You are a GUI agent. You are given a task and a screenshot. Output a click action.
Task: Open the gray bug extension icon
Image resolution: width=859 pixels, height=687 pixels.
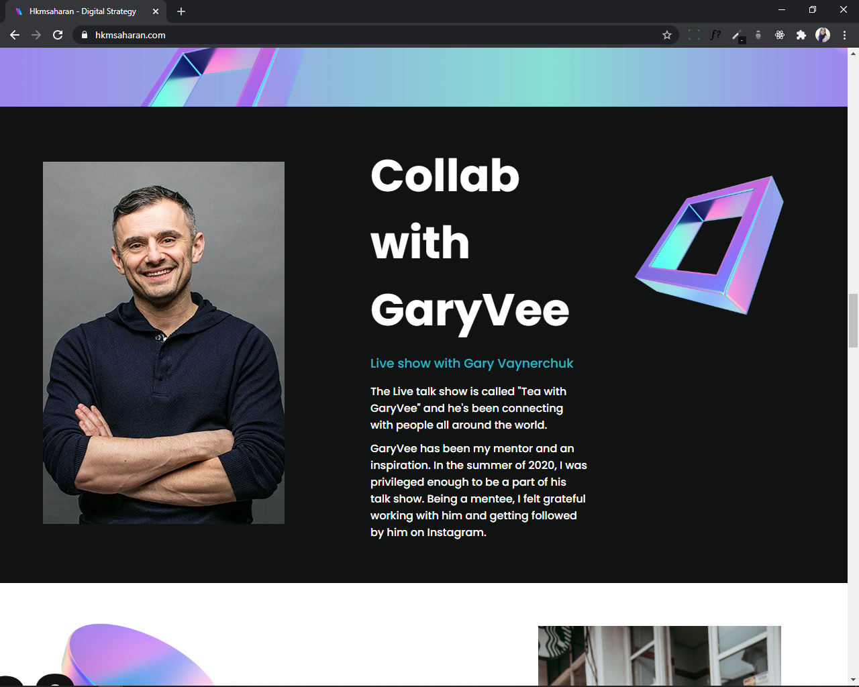758,35
